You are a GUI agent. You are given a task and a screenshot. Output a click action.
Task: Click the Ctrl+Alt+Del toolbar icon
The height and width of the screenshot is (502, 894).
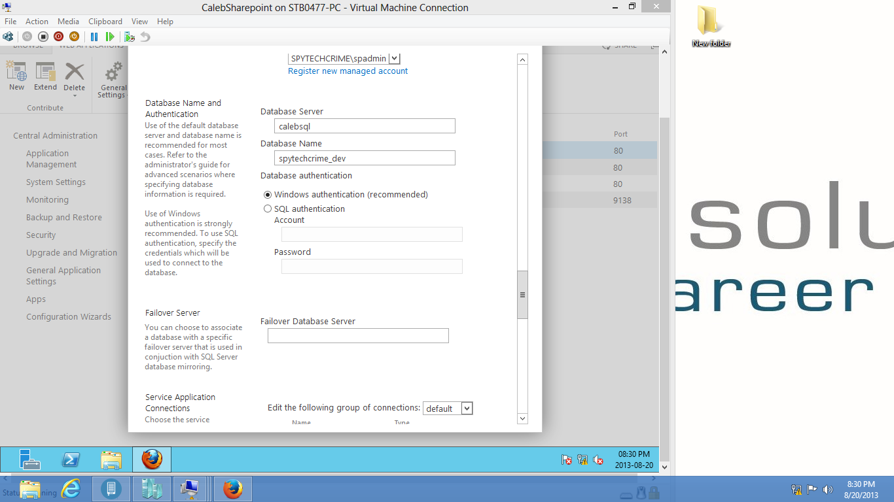pos(9,37)
